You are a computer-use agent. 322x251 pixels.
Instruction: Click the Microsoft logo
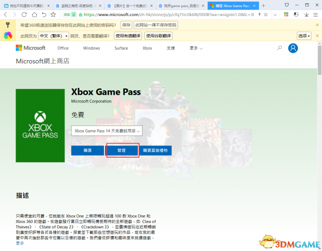tap(31, 48)
